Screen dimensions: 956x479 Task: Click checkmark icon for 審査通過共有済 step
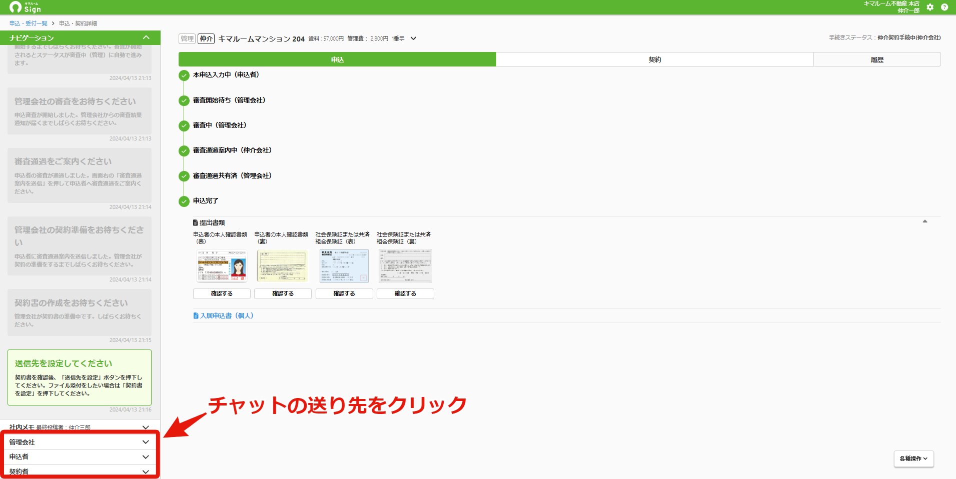click(x=184, y=176)
